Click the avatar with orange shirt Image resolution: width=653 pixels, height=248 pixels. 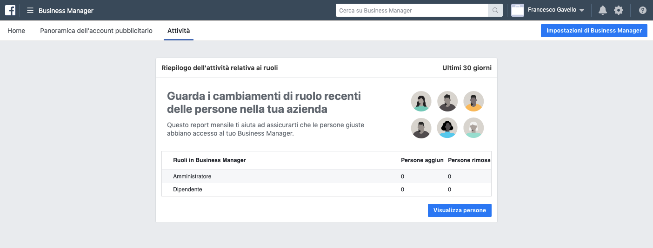click(x=473, y=101)
